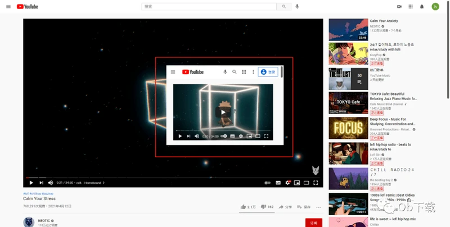Toggle captions in the small window player
This screenshot has height=227, width=450.
click(x=232, y=136)
